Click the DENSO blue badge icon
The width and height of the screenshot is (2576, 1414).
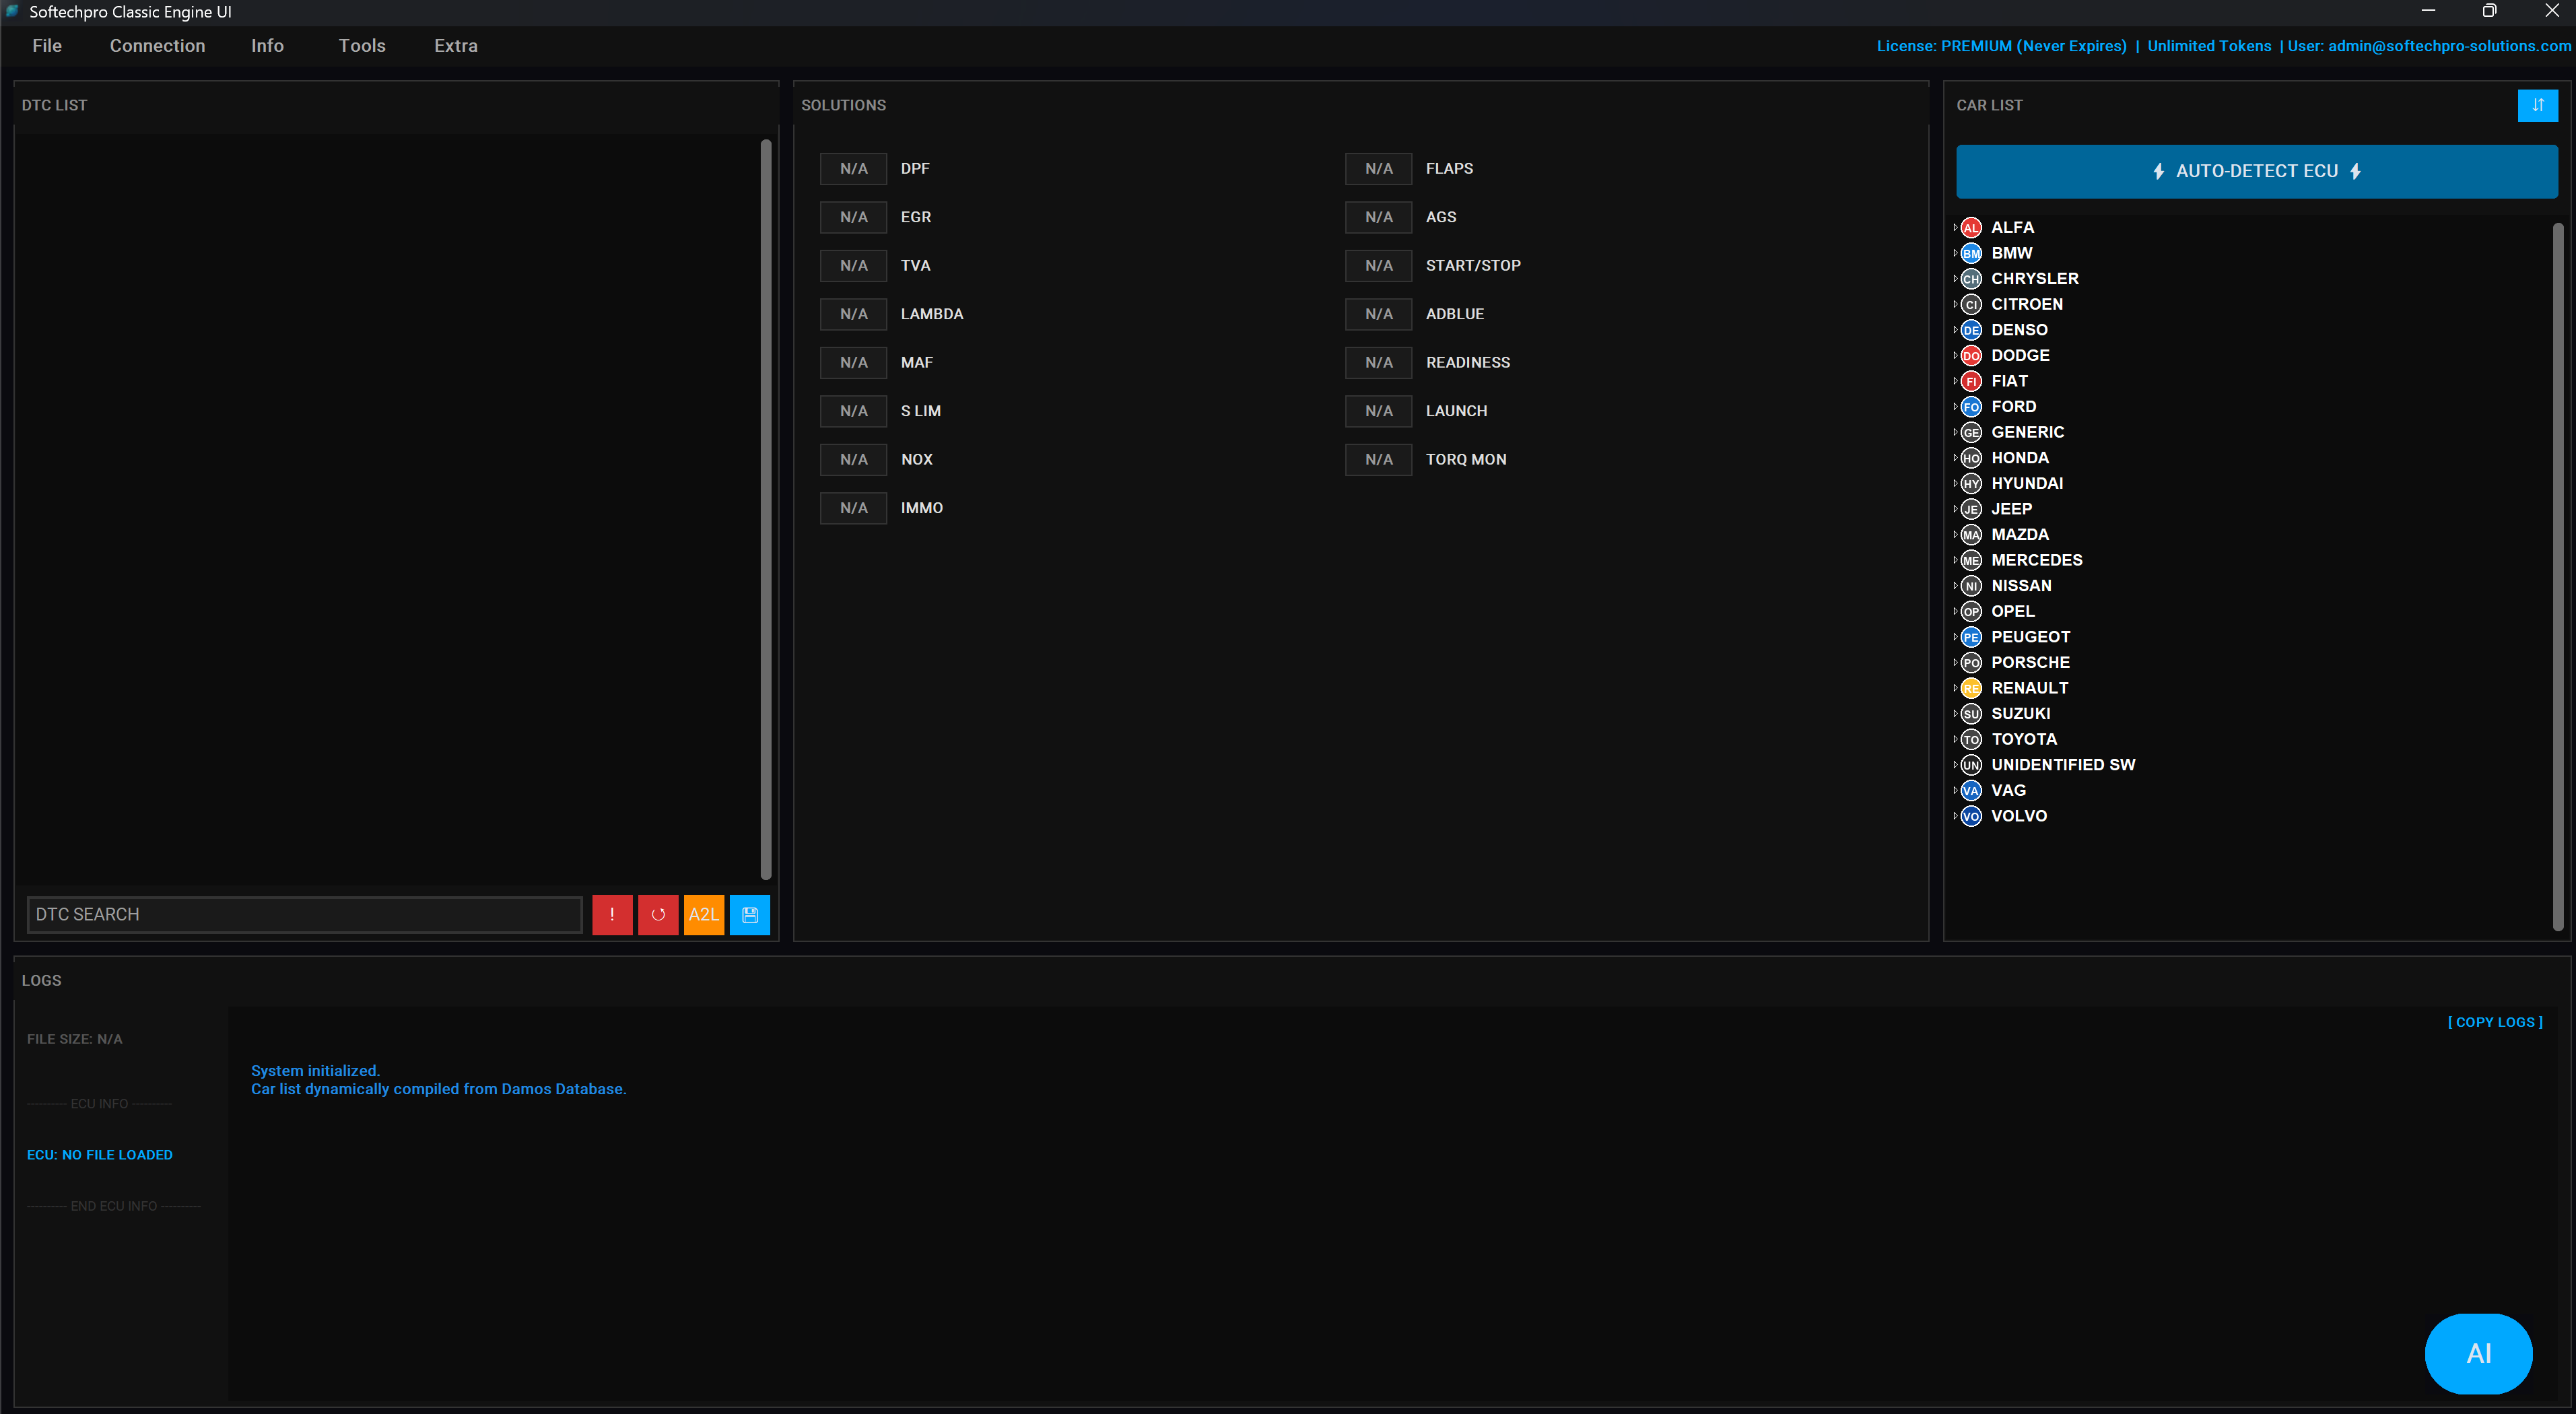pos(1971,330)
